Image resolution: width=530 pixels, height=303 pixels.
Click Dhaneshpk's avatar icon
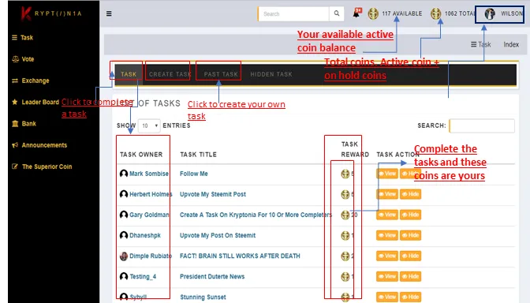124,235
